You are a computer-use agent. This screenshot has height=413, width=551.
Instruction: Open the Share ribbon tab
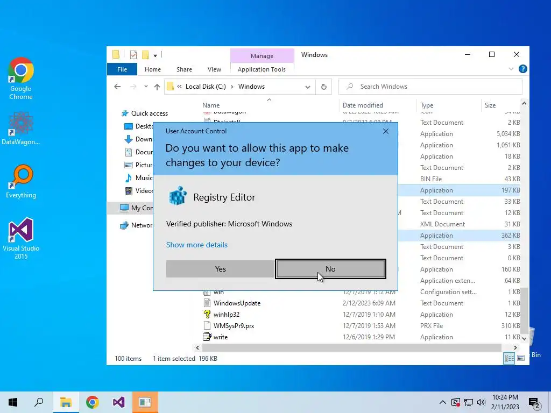point(184,69)
